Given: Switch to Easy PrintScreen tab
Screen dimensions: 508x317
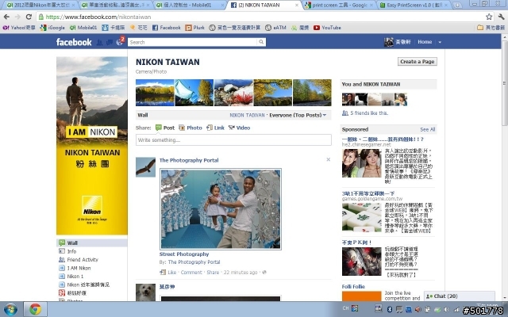Looking at the screenshot, I should 414,5.
